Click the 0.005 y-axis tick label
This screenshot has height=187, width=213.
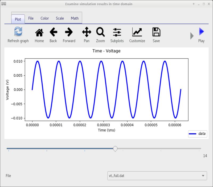[x=18, y=76]
